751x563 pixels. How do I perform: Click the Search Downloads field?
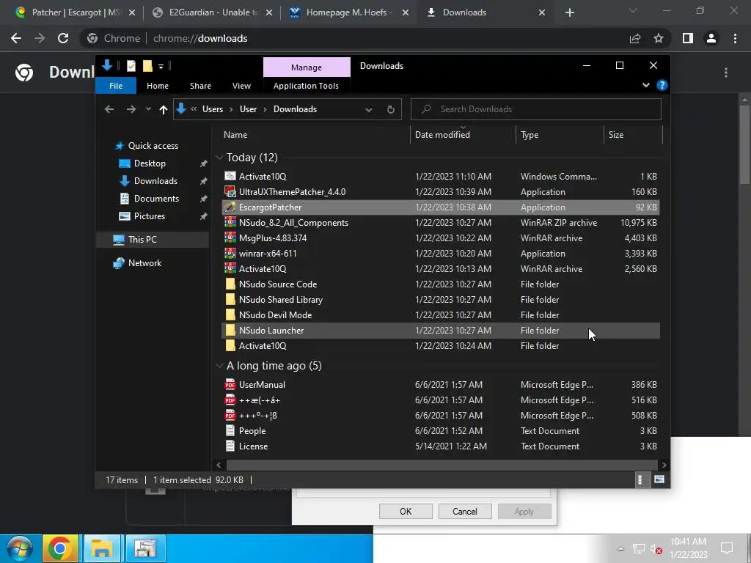click(x=536, y=109)
